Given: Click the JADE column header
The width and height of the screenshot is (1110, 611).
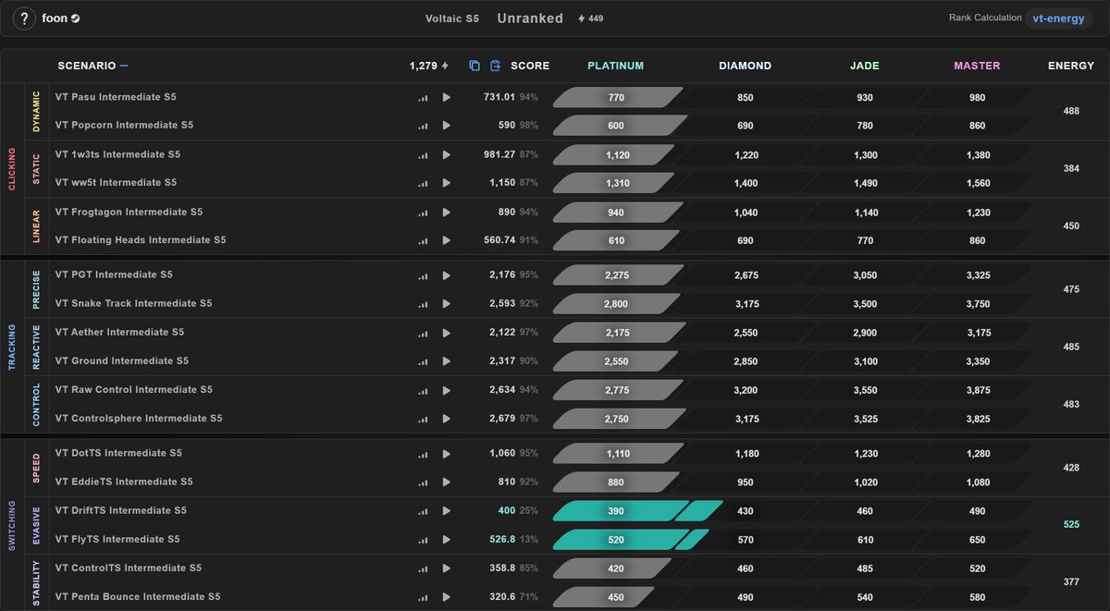Looking at the screenshot, I should [x=865, y=66].
